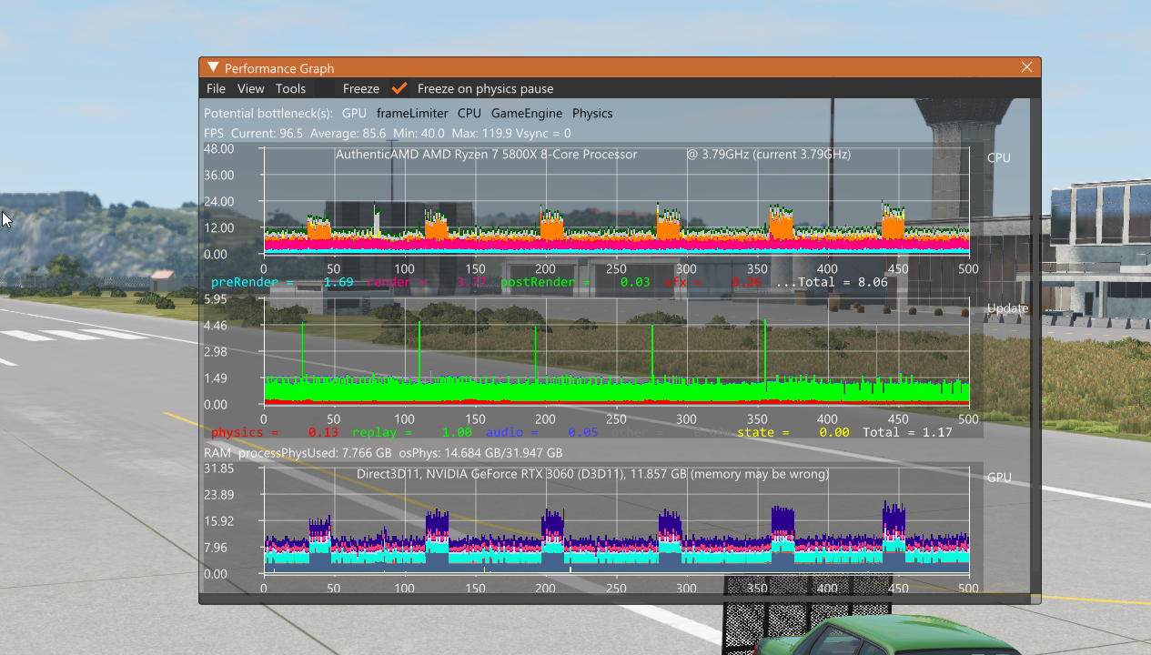Click the preRender legend entry

281,282
